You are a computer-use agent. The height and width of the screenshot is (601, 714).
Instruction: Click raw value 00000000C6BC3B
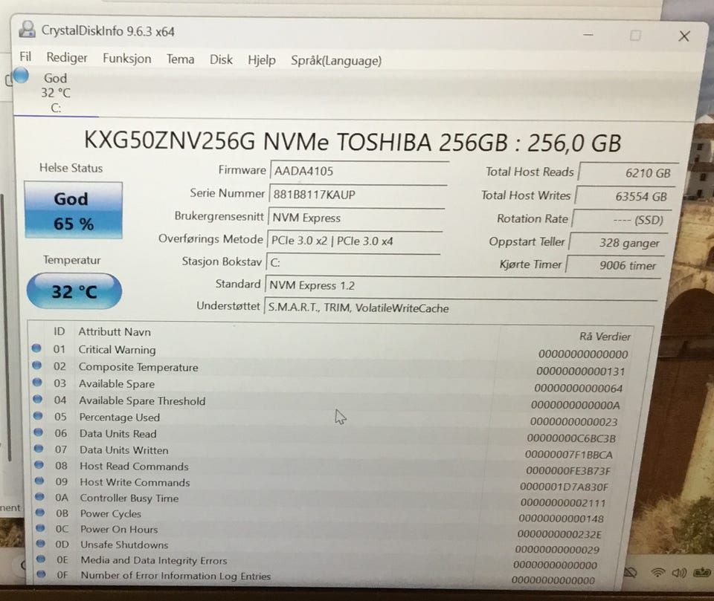571,438
